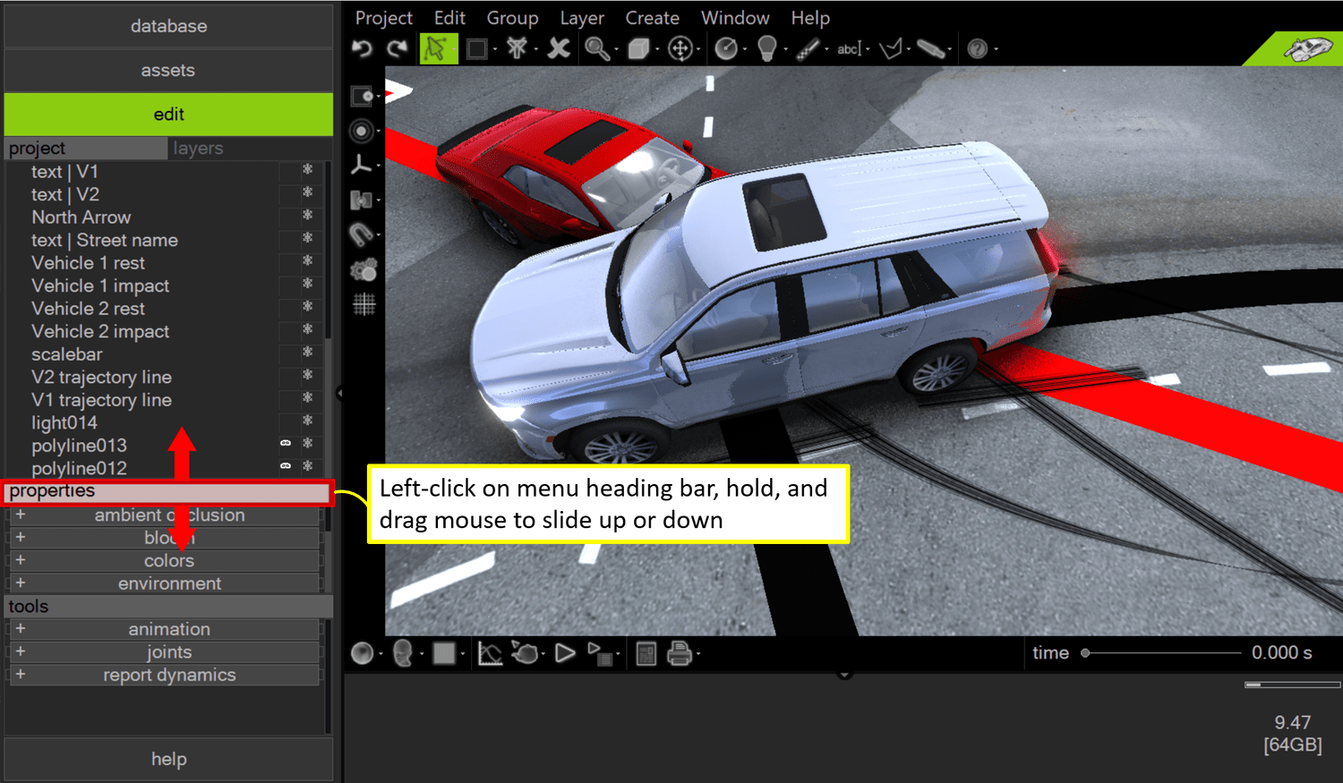
Task: Toggle visibility of polyline013
Action: (286, 445)
